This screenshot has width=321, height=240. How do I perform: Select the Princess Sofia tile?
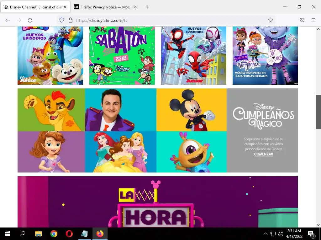click(x=51, y=152)
